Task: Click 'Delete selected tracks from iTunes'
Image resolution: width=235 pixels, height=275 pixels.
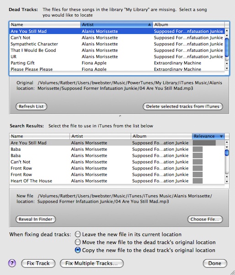Action: [x=183, y=106]
